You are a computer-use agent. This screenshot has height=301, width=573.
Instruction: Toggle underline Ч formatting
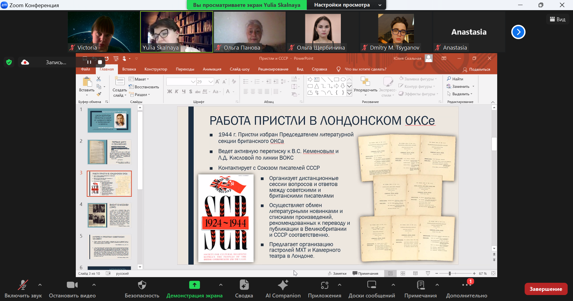pos(184,91)
